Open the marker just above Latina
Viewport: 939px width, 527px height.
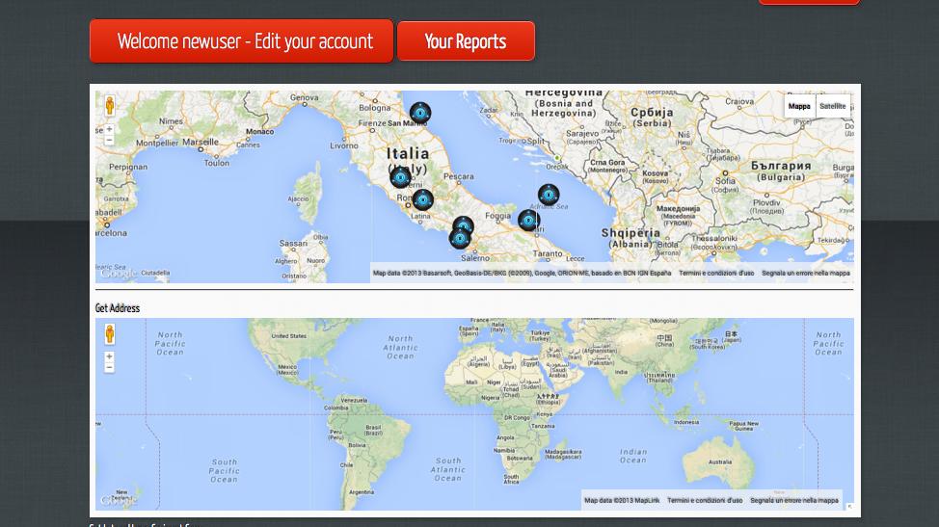[x=423, y=199]
